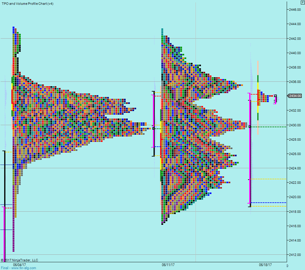Click the tall magenta range bar for 06/18/17
The height and width of the screenshot is (270, 305).
coord(250,148)
